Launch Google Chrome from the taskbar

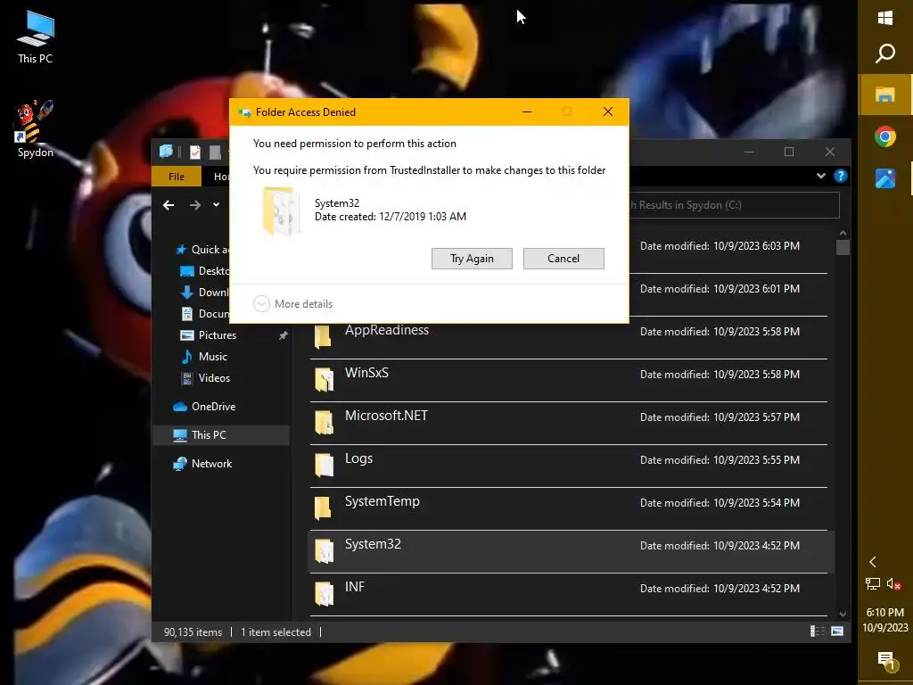[885, 136]
